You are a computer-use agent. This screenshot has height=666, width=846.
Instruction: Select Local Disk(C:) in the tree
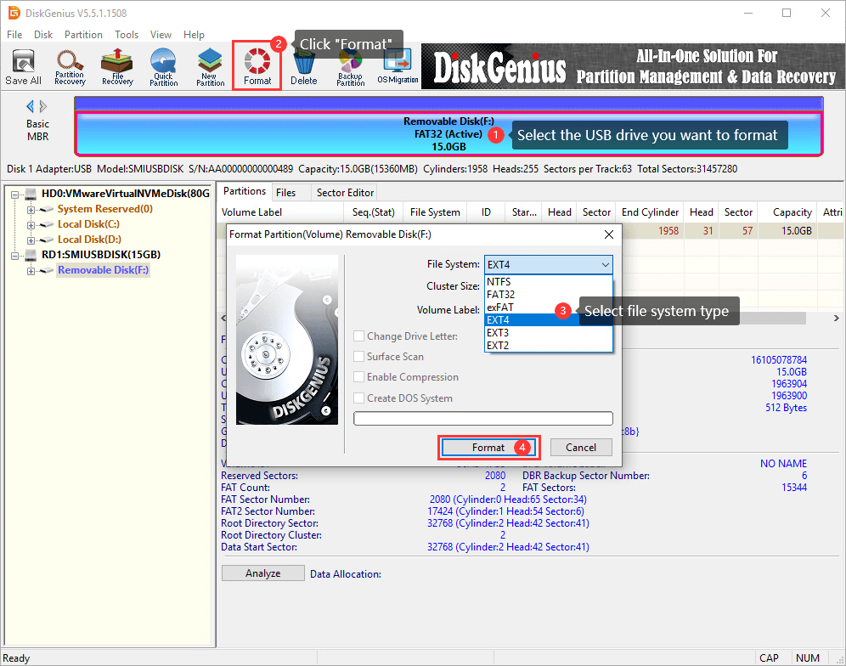coord(88,224)
